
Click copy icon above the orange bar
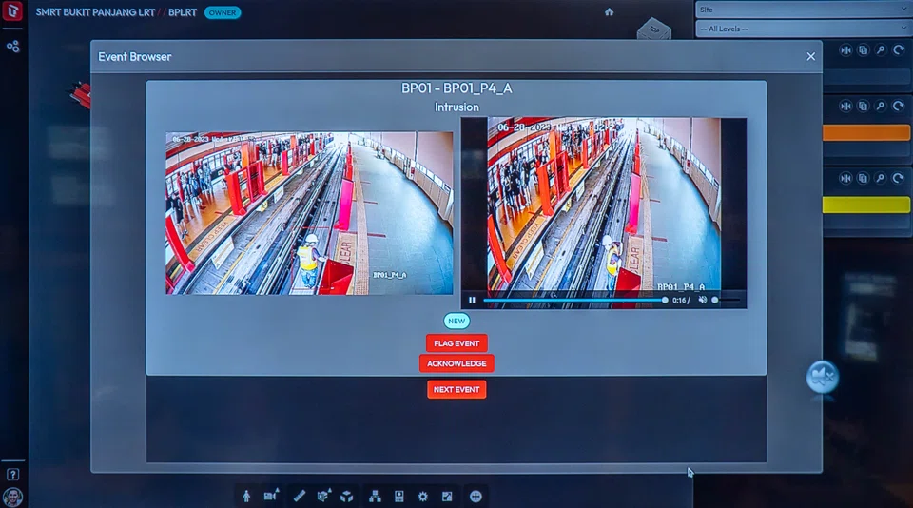(863, 106)
